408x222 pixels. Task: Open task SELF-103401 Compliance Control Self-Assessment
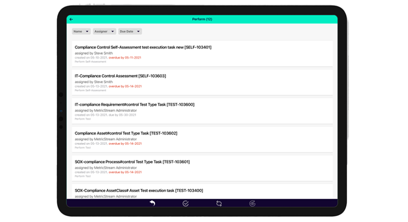(202, 54)
